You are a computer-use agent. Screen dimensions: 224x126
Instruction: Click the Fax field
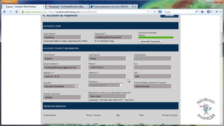tap(153, 68)
